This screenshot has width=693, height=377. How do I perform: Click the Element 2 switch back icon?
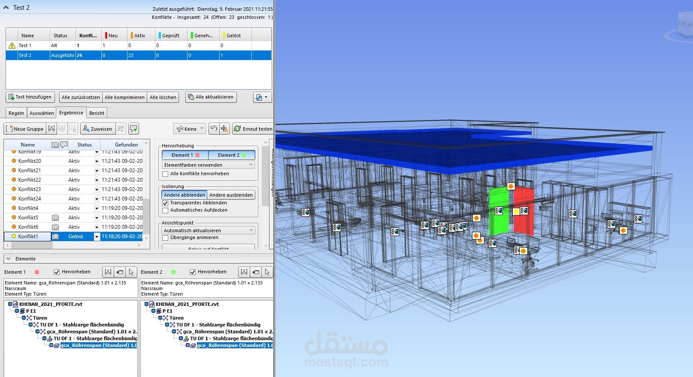(x=256, y=272)
